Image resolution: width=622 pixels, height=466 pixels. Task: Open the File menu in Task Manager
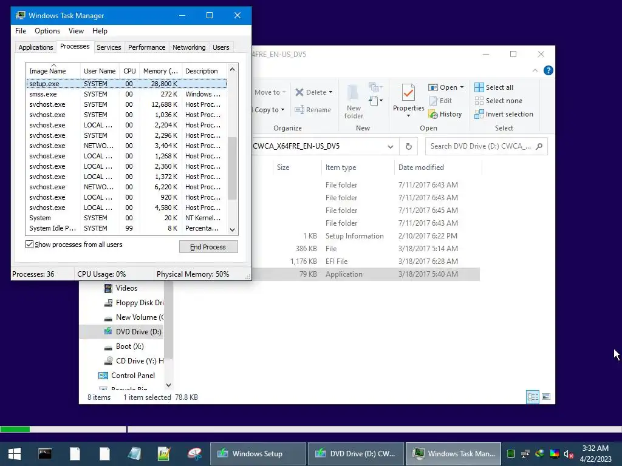point(21,31)
